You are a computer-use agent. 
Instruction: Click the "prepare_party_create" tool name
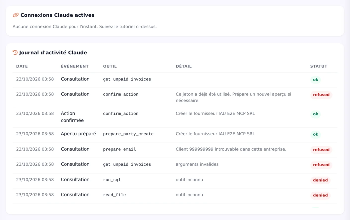tap(128, 134)
